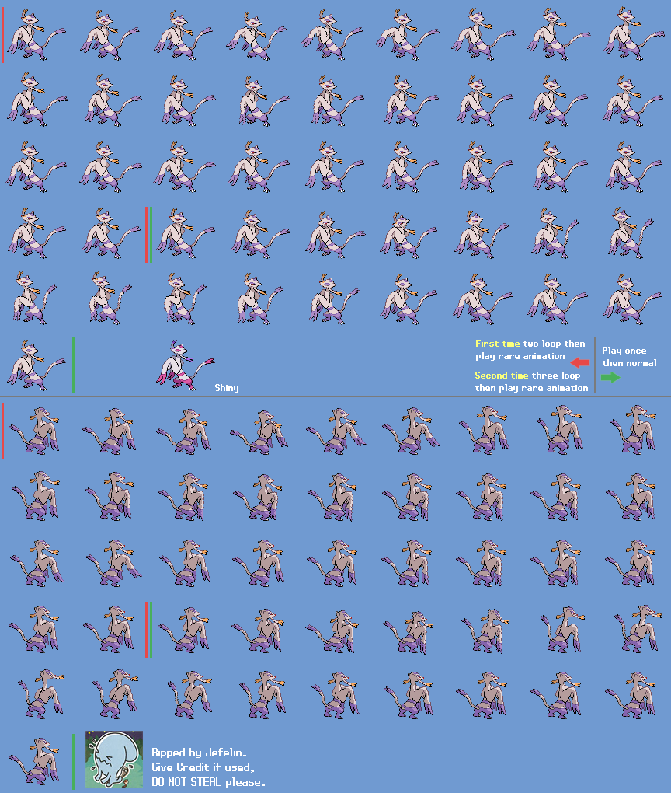Select the back-view sprite next to the avatar
The height and width of the screenshot is (793, 671).
[35, 759]
